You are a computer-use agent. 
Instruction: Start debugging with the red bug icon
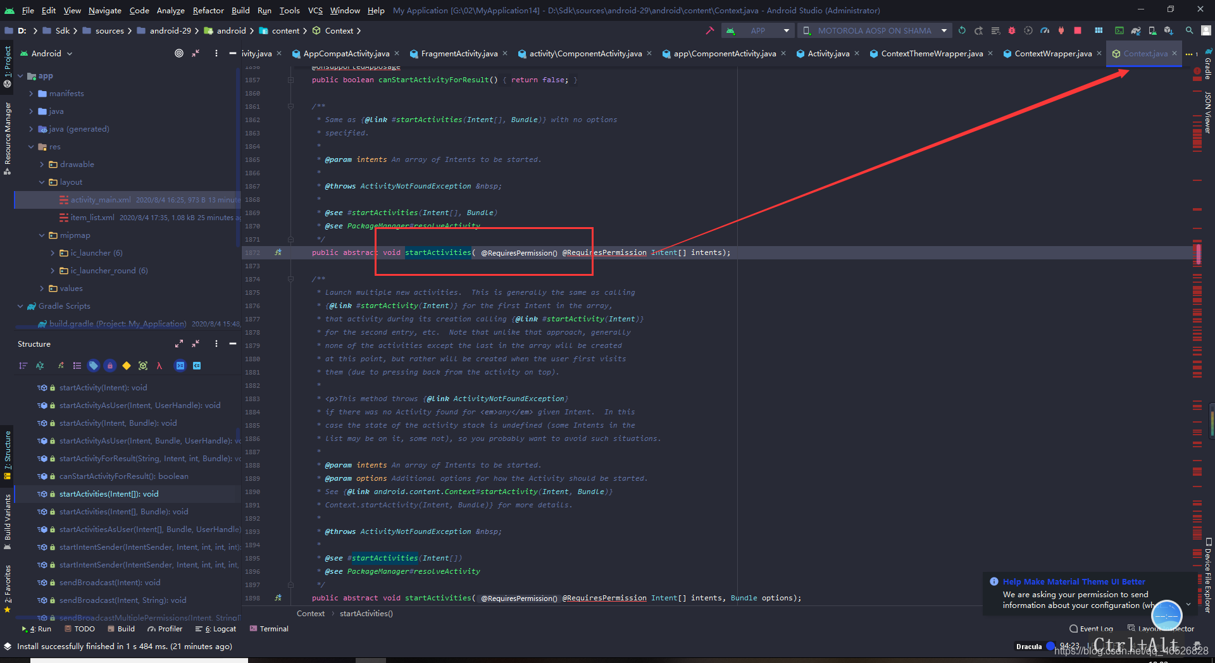coord(1011,30)
